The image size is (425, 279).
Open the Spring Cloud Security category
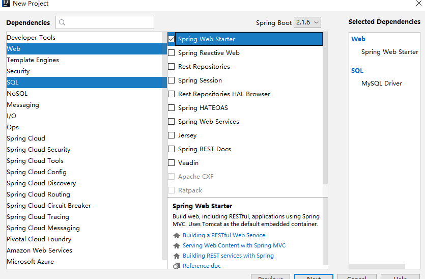(84, 149)
